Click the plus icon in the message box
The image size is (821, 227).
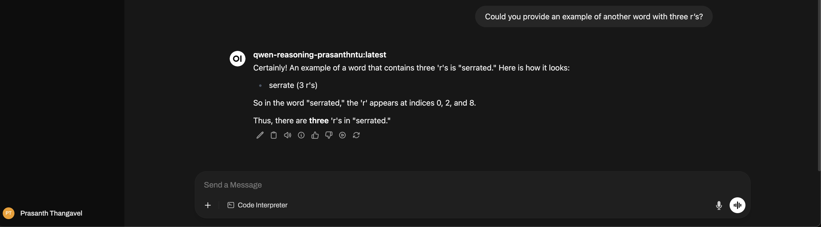[208, 205]
